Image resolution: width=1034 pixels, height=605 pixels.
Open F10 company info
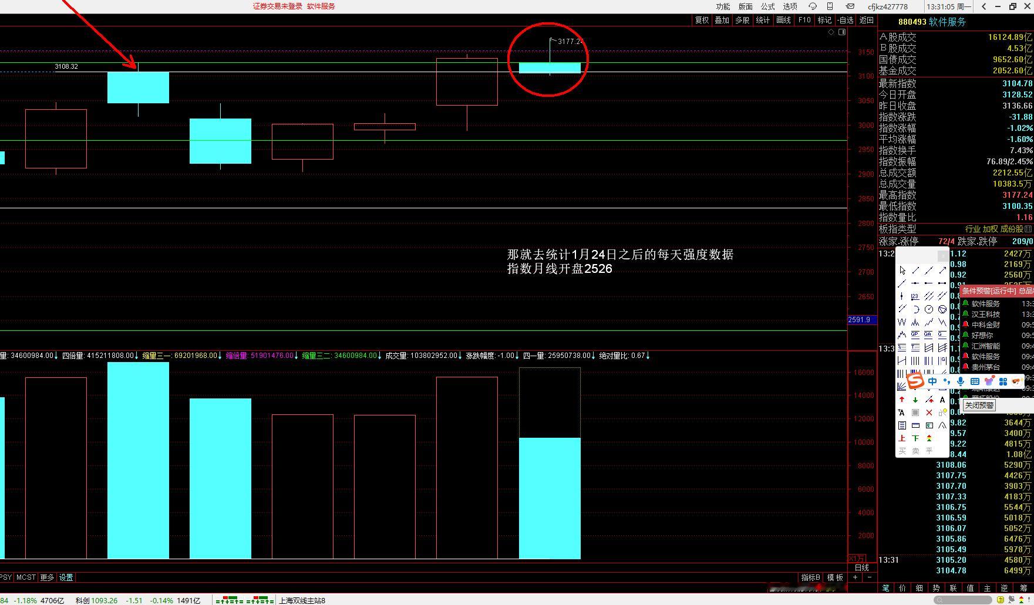(x=804, y=20)
